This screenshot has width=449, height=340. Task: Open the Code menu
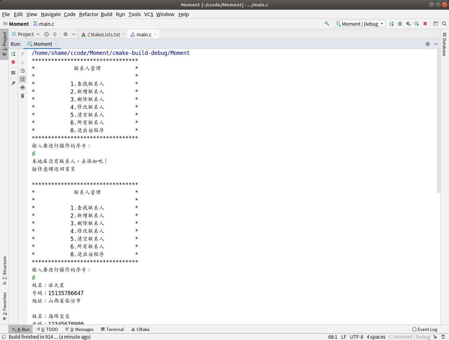click(x=70, y=14)
